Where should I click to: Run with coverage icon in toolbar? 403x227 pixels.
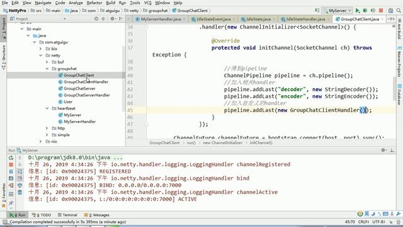click(373, 11)
